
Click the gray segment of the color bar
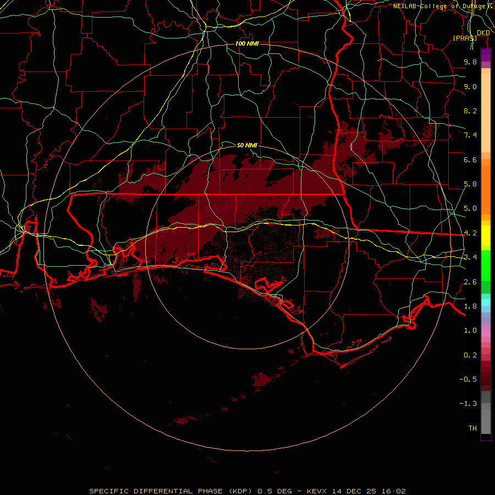(x=486, y=413)
